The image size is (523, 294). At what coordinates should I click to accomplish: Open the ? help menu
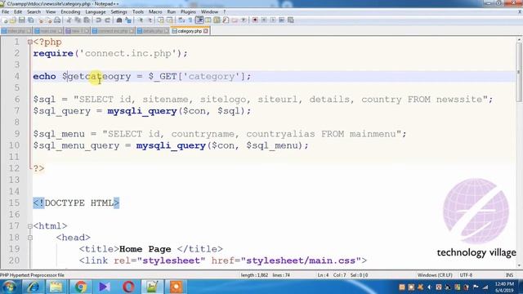[x=225, y=11]
